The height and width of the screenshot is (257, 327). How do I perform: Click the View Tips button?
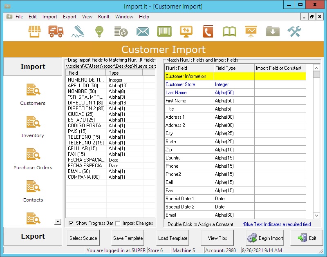click(217, 238)
